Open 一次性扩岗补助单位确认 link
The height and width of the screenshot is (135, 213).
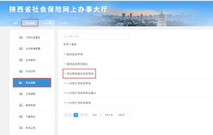coord(81,93)
